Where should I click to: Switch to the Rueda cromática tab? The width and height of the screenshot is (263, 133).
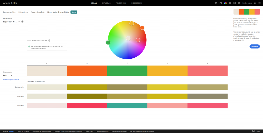(x=10, y=12)
